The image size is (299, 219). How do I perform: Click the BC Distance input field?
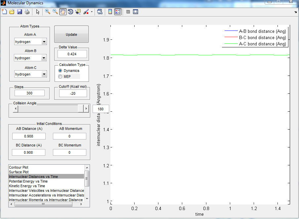(x=28, y=152)
